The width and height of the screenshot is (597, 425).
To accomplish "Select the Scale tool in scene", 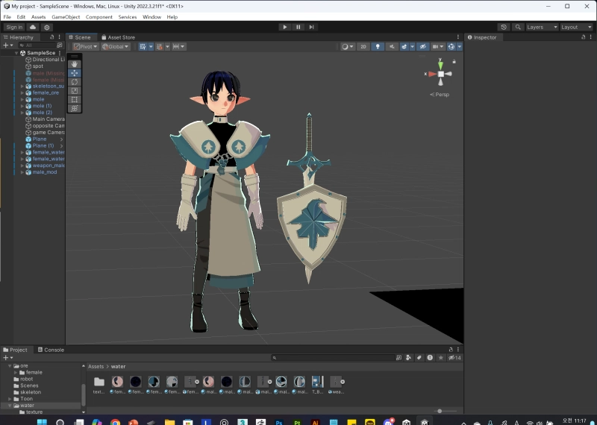I will pyautogui.click(x=74, y=91).
